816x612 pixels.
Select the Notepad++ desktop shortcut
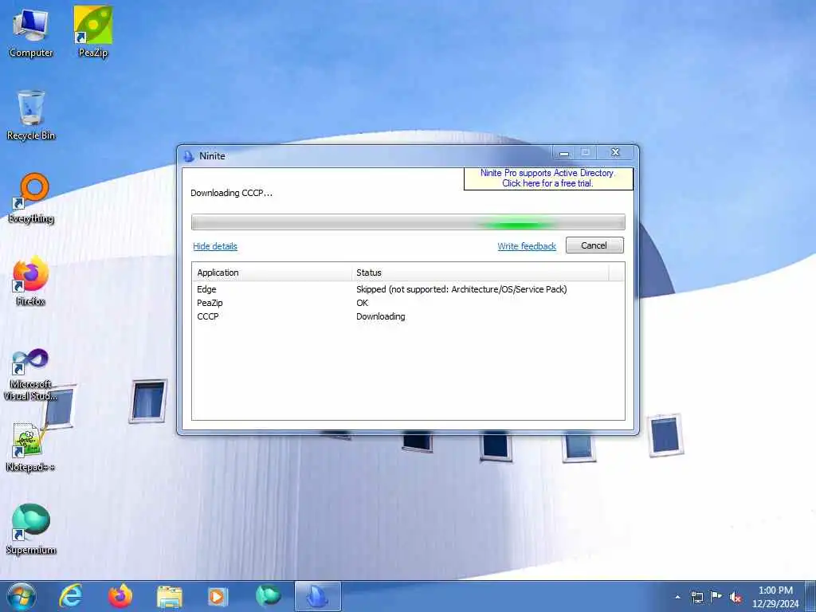point(31,447)
